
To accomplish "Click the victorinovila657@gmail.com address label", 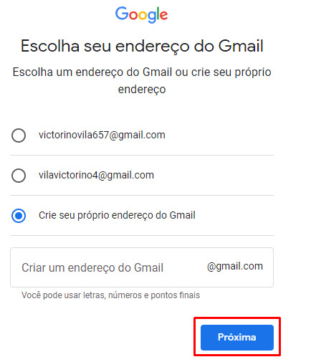I will (x=102, y=135).
